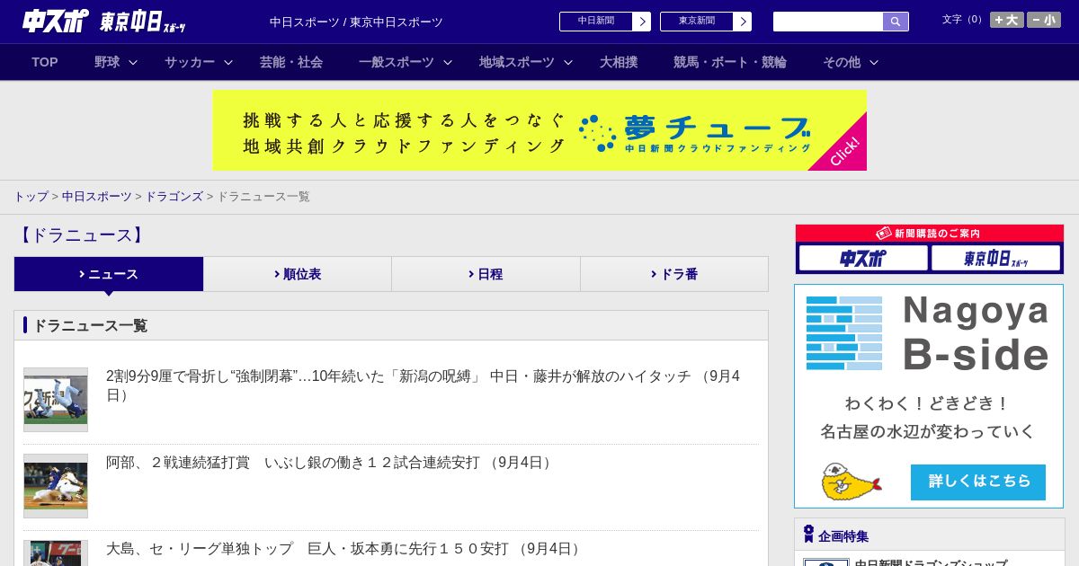Increase font size with ＋大 button
The image size is (1079, 566).
pos(1007,20)
